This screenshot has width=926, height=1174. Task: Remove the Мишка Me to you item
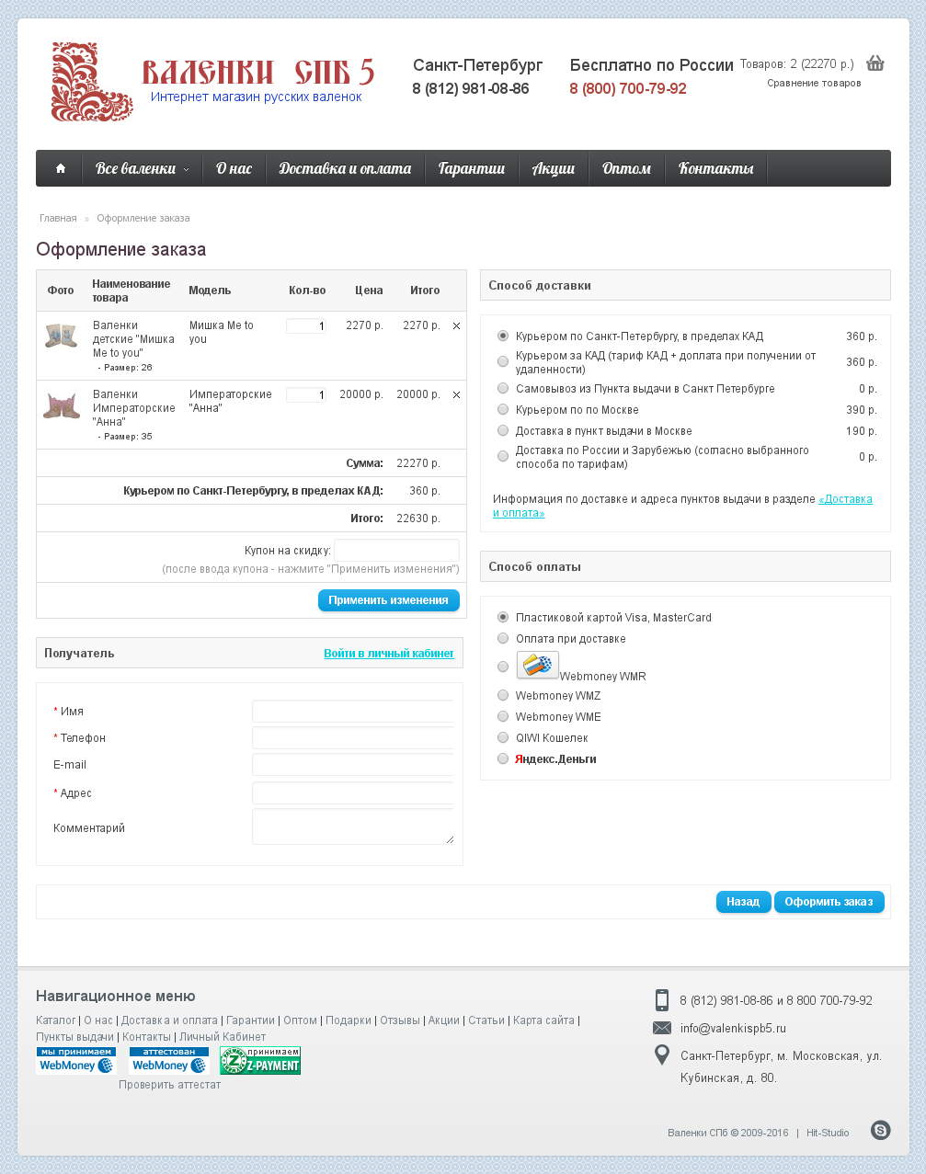(x=456, y=326)
